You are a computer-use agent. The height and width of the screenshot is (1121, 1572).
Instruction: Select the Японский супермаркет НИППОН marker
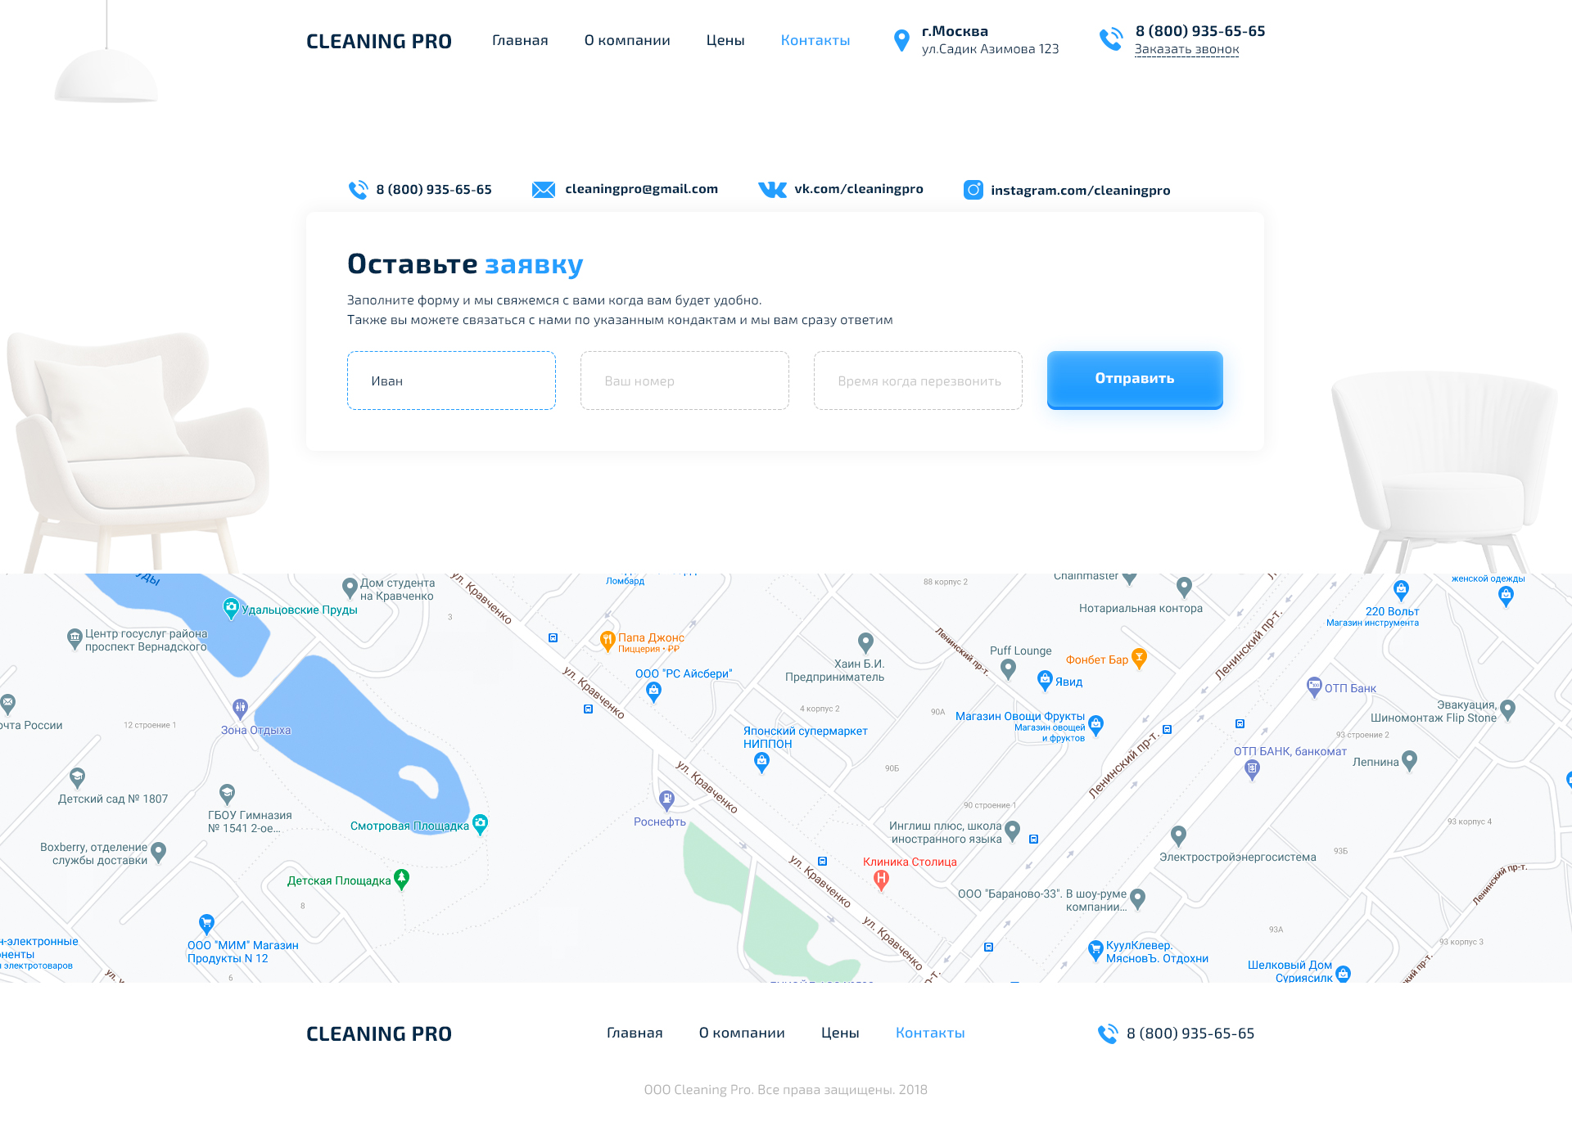[x=761, y=763]
